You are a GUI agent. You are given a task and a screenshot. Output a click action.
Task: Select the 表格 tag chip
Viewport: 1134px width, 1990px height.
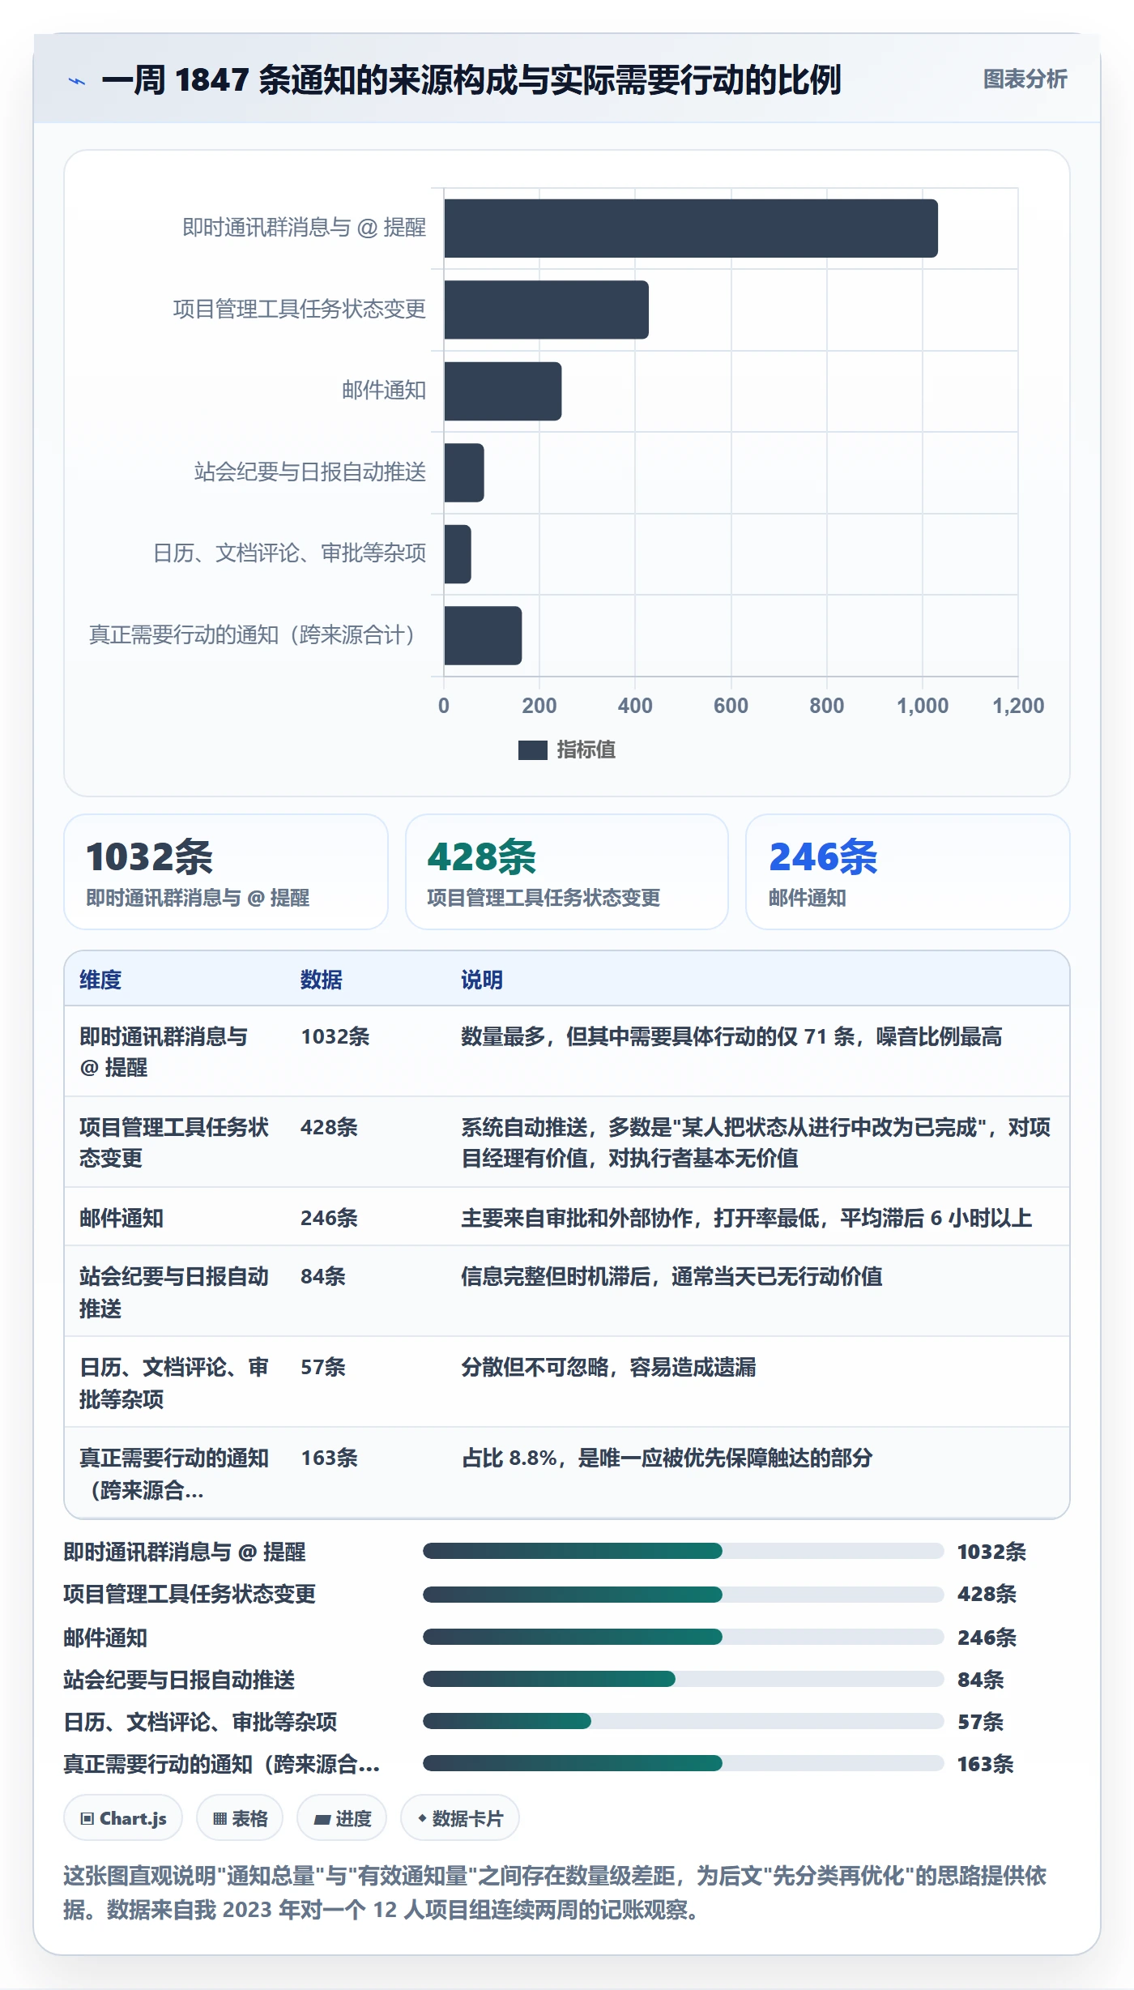240,1818
